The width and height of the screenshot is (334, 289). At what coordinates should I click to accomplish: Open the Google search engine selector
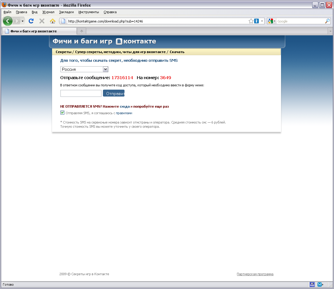272,21
